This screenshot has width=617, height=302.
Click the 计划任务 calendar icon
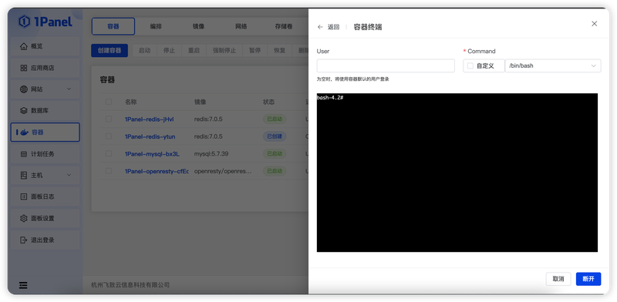tap(24, 154)
